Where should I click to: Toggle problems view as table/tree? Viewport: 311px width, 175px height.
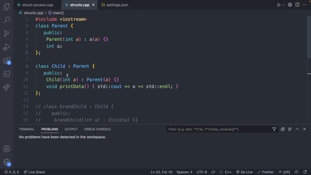(x=290, y=129)
